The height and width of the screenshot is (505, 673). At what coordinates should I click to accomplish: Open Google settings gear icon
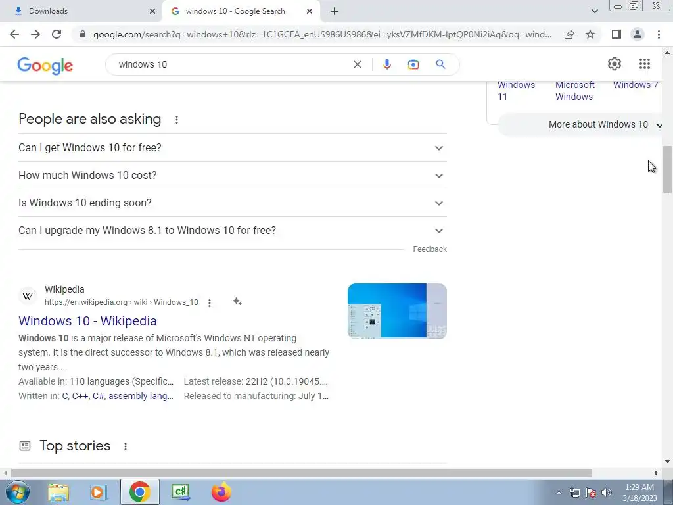[x=615, y=64]
